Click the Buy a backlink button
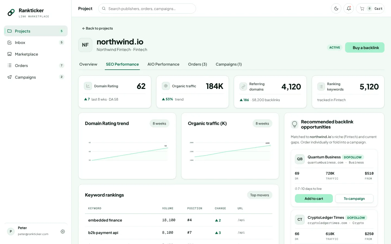 tap(365, 47)
